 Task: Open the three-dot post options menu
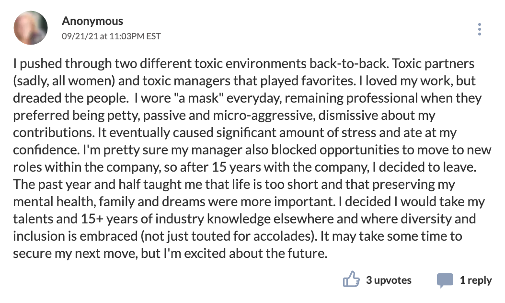pos(480,29)
